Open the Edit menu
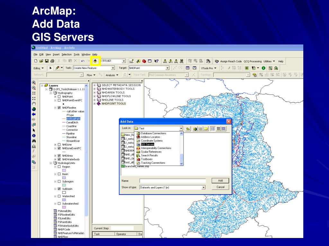Image resolution: width=329 pixels, height=246 pixels. coord(41,54)
